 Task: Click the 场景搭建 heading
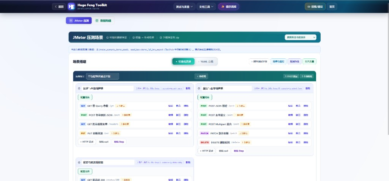point(79,62)
